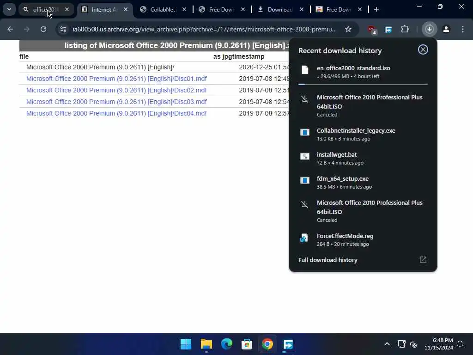Screen dimensions: 473x355
Task: Click the 'file' column header
Action: 24,56
